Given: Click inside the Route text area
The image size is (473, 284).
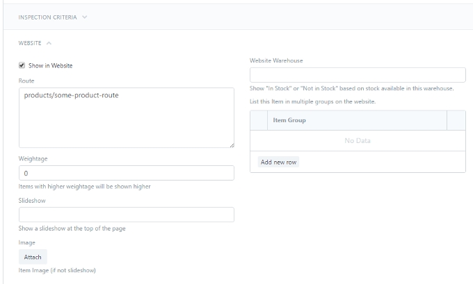Looking at the screenshot, I should 126,118.
